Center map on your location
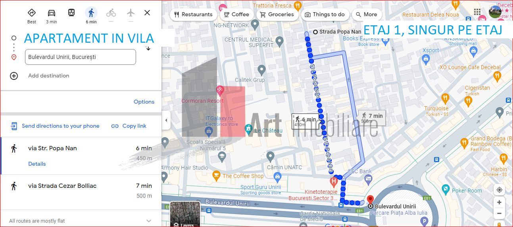Screen dimensions: 513x227 (499, 189)
